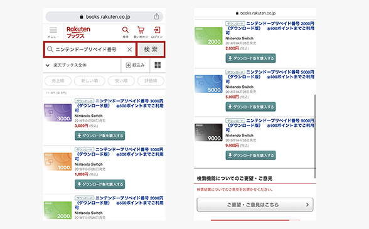Open the ニンテンドープリペイド番号 5000円 title link
The image size is (369, 229).
(x=270, y=77)
